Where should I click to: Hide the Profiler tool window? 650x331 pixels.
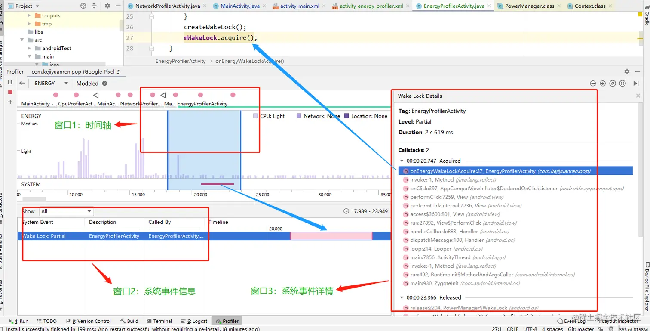point(638,71)
